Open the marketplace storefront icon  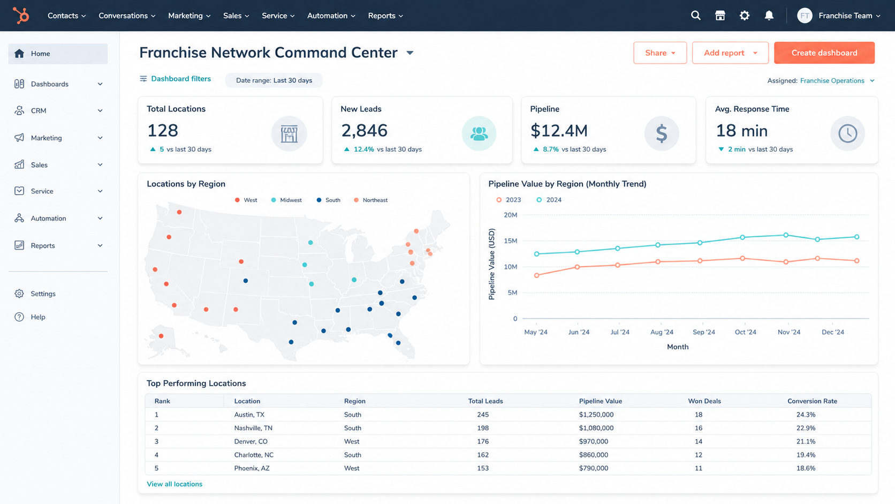(720, 16)
